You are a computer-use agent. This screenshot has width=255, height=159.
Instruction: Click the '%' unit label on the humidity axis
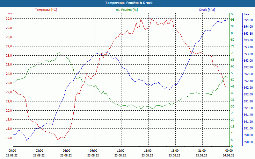[233, 14]
